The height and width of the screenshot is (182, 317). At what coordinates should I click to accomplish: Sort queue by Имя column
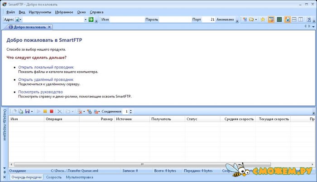26,119
